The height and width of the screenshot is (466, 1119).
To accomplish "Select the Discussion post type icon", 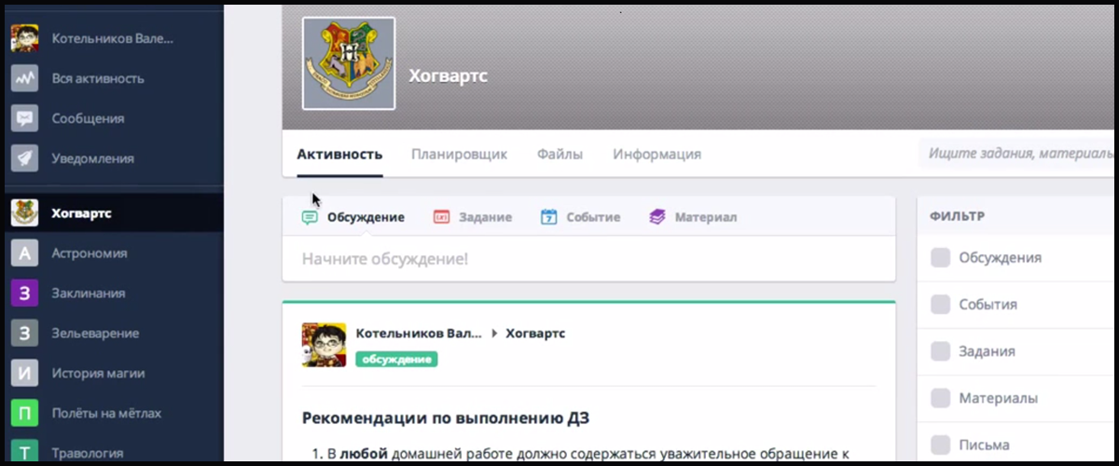I will click(x=310, y=217).
